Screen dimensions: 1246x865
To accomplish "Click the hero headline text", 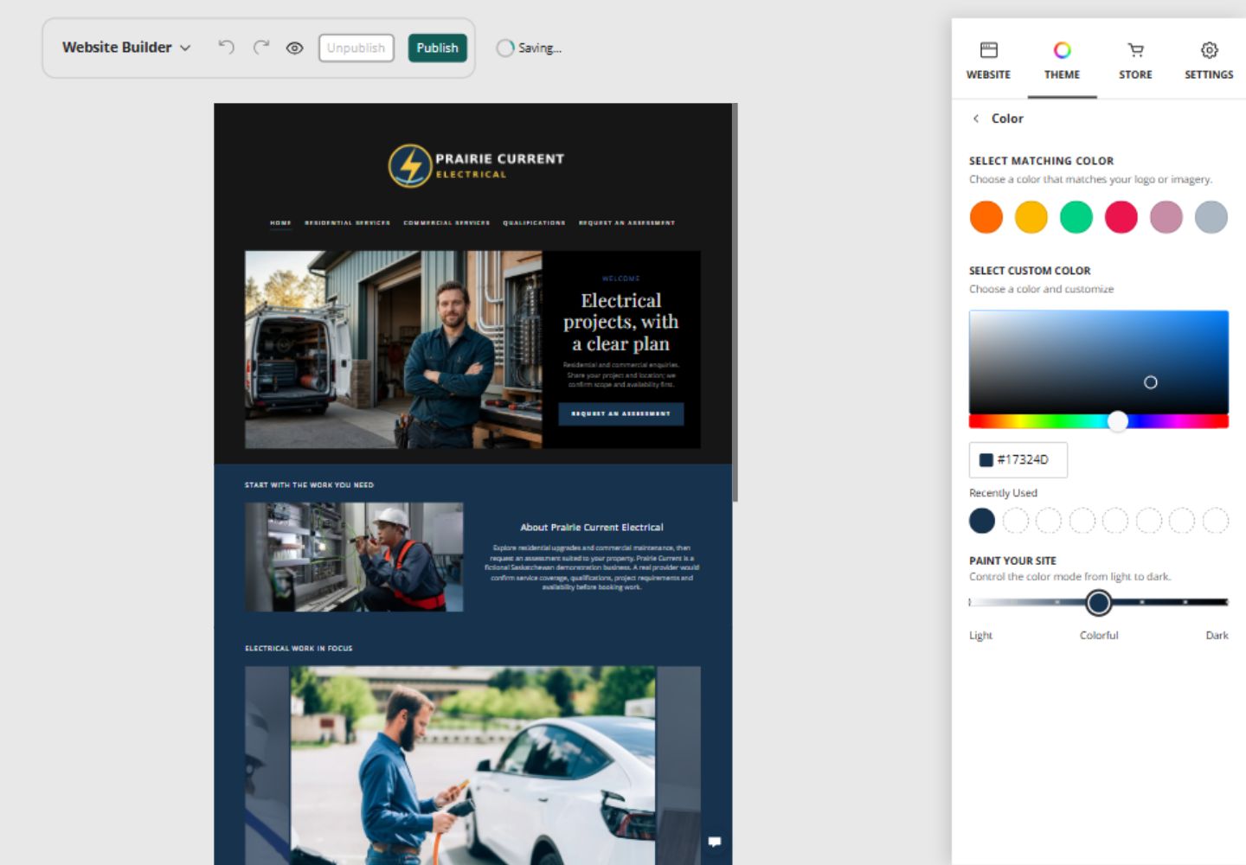I will click(621, 322).
